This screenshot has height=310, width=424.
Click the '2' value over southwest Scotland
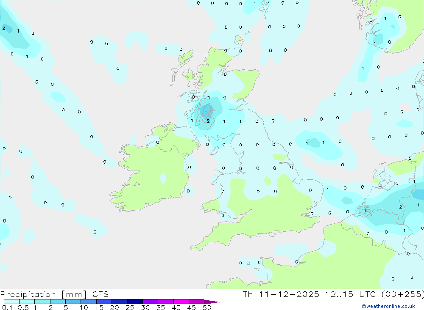[x=208, y=121]
